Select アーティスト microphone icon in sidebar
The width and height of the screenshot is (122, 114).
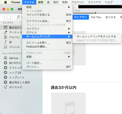coord(5,32)
